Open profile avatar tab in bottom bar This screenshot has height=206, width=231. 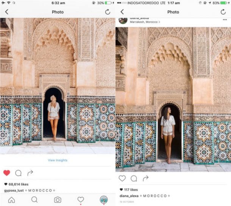pos(104,200)
